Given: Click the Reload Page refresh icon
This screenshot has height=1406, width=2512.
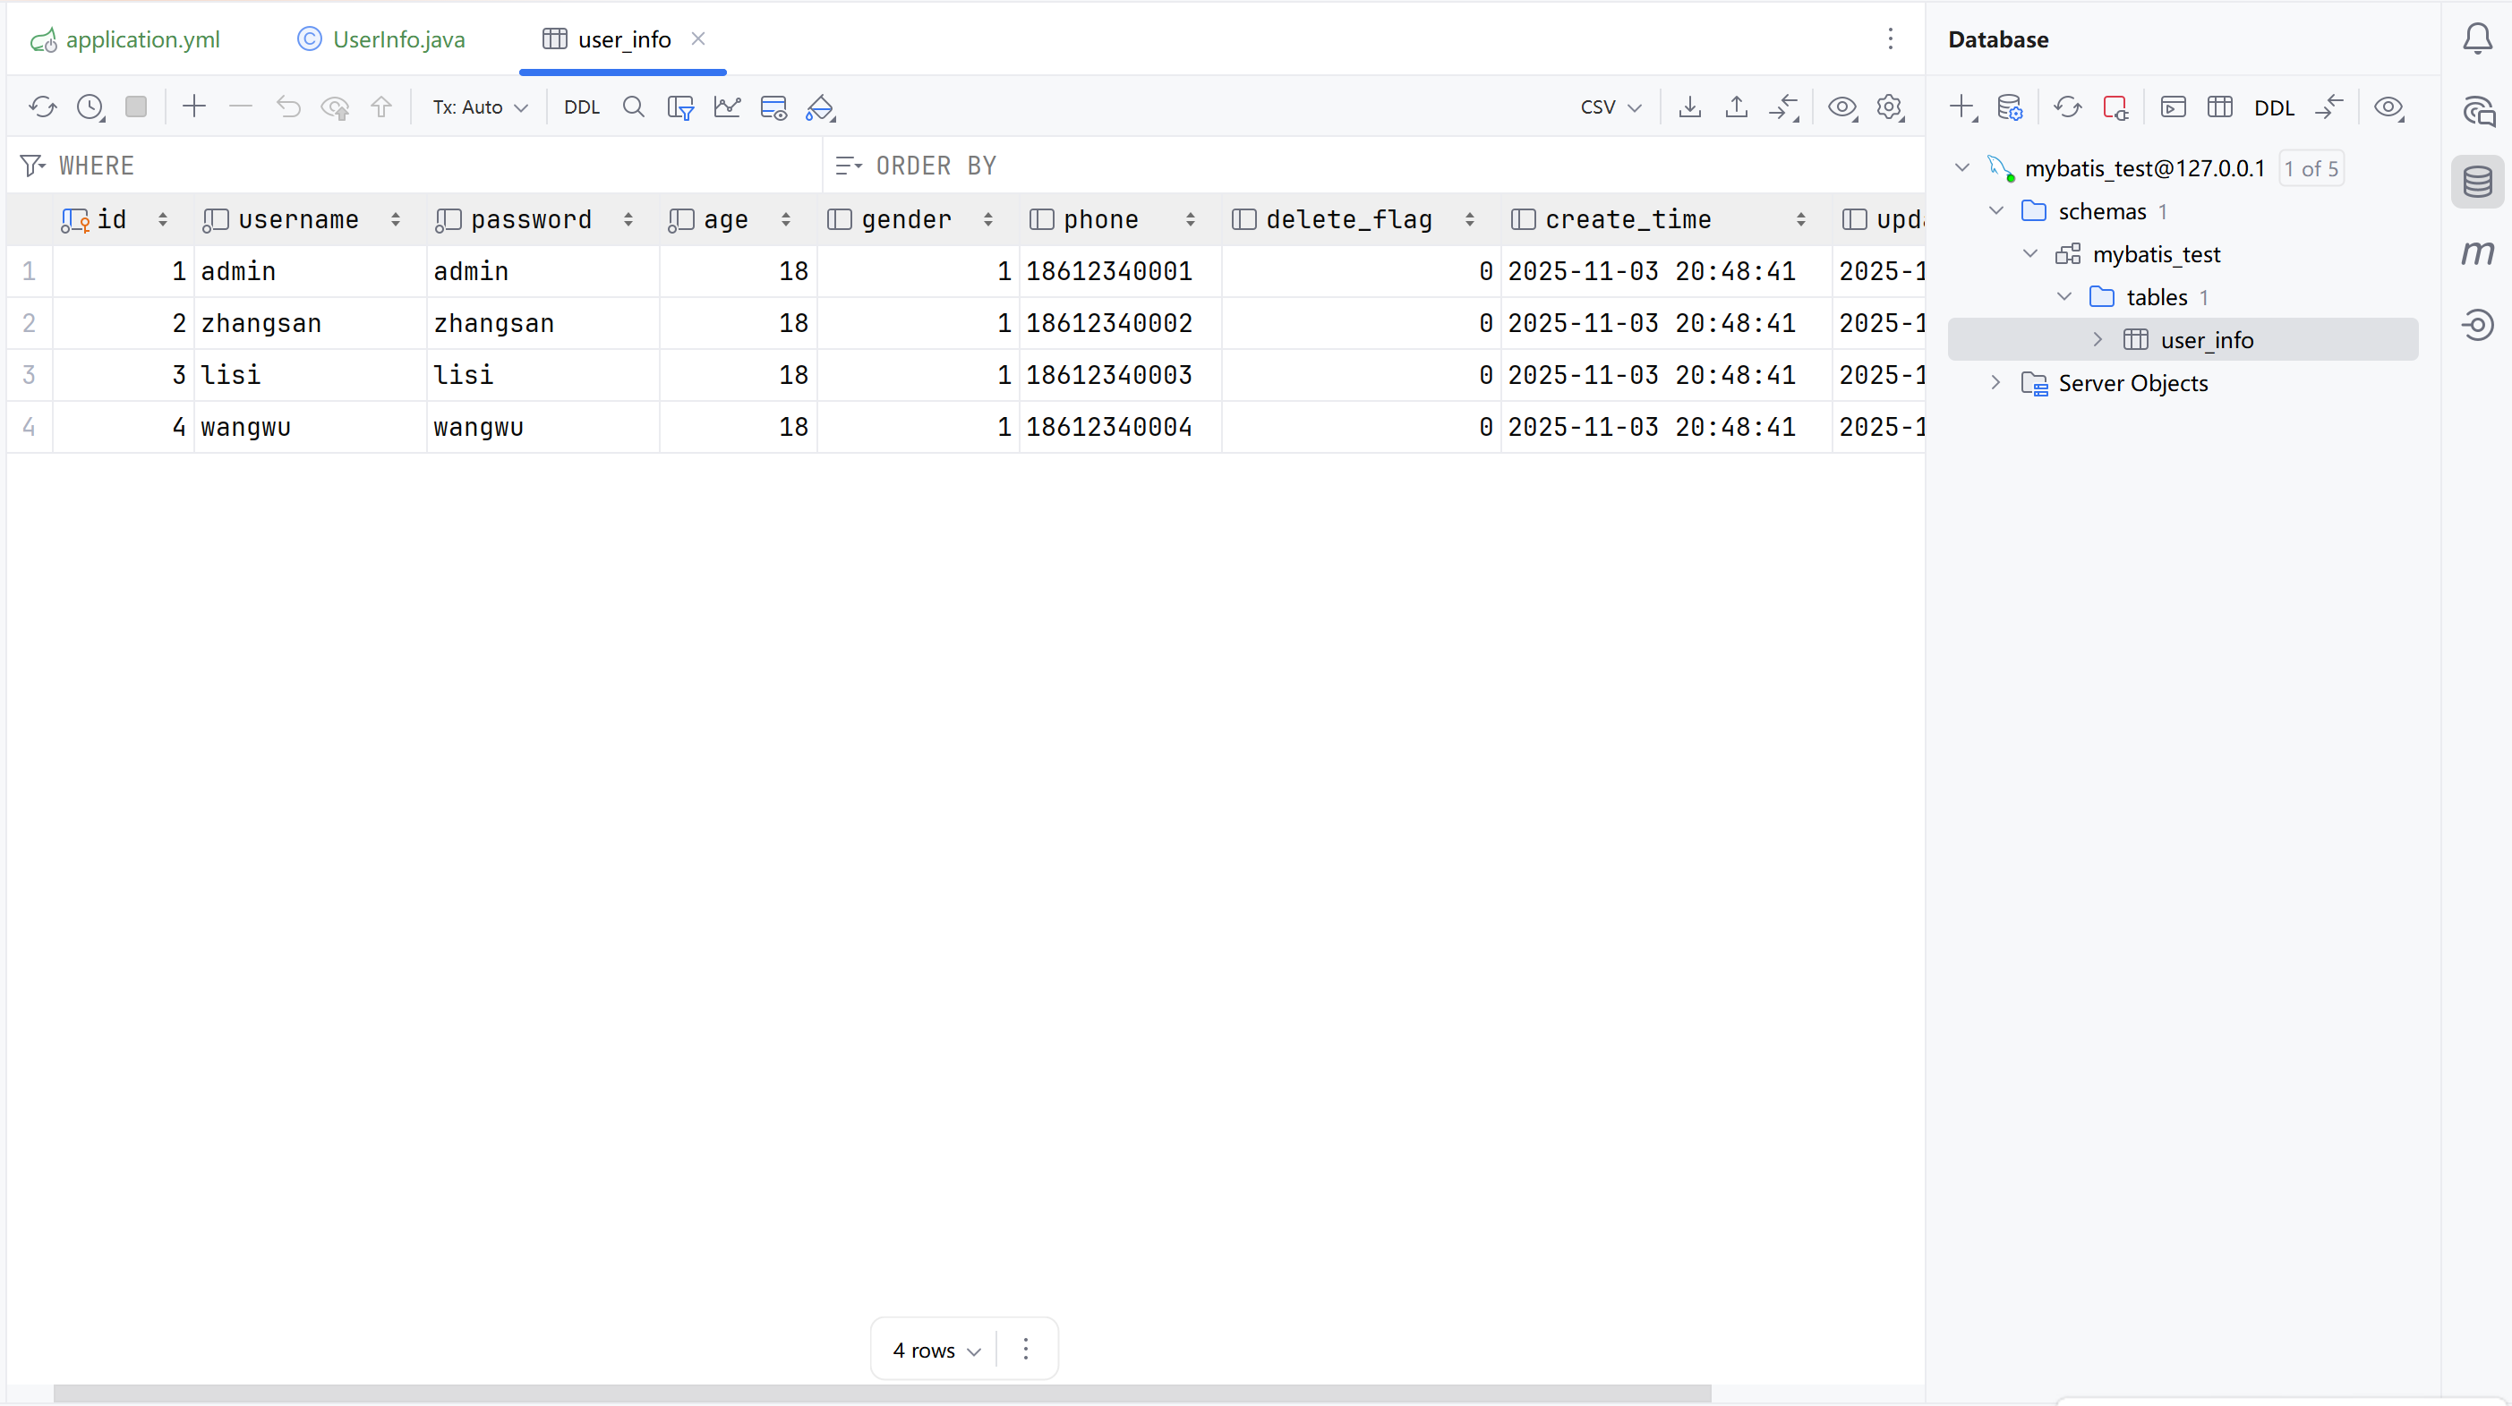Looking at the screenshot, I should 42,107.
